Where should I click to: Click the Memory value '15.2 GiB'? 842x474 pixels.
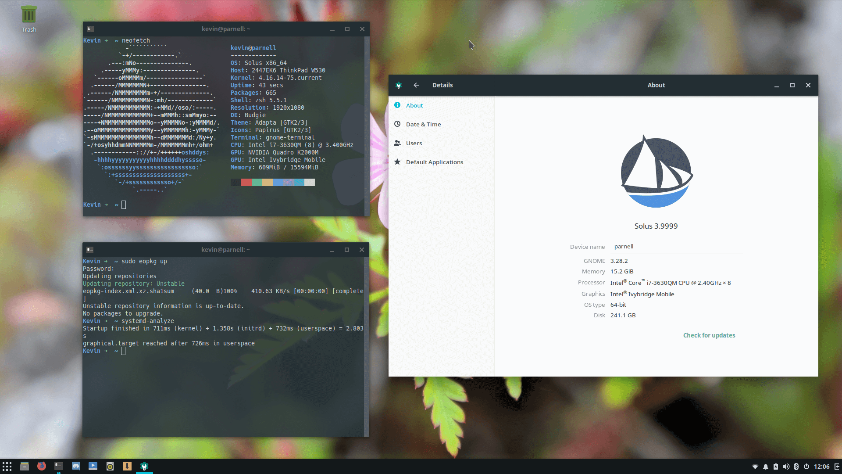tap(622, 271)
